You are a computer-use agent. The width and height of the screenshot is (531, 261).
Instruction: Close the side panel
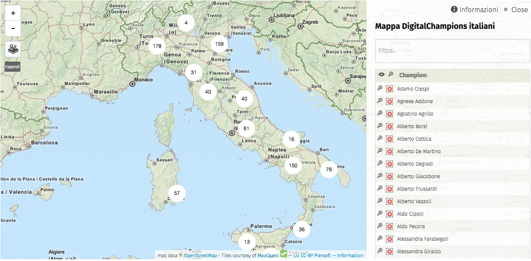[515, 9]
